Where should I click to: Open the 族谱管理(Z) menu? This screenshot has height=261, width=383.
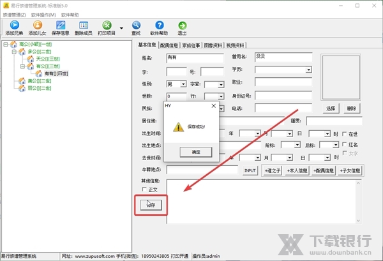(14, 14)
